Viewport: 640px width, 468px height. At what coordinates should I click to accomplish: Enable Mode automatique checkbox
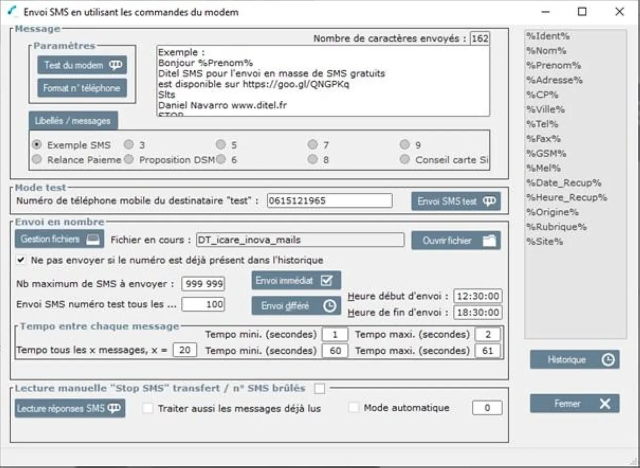(x=354, y=408)
